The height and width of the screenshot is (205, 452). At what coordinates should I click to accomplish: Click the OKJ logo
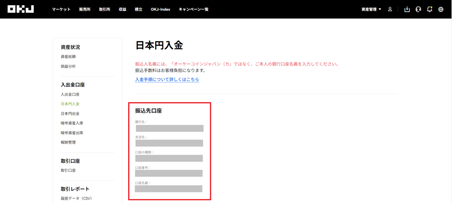tap(20, 9)
